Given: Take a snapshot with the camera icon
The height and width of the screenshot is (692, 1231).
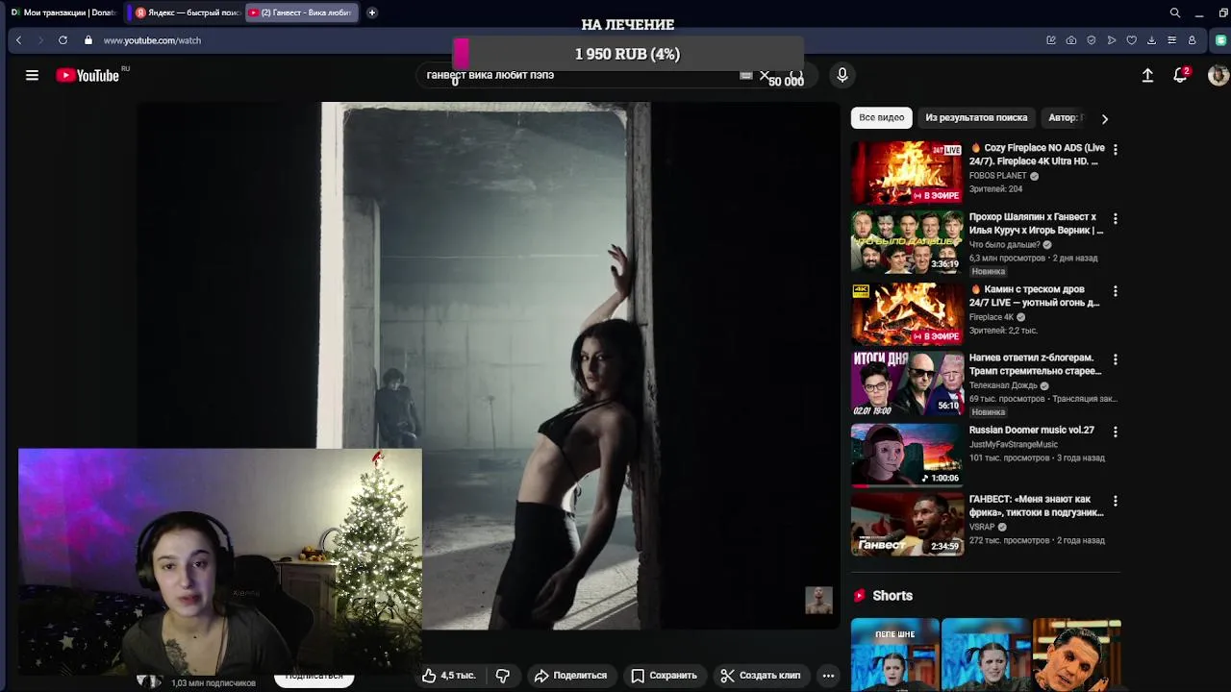Looking at the screenshot, I should point(1071,40).
